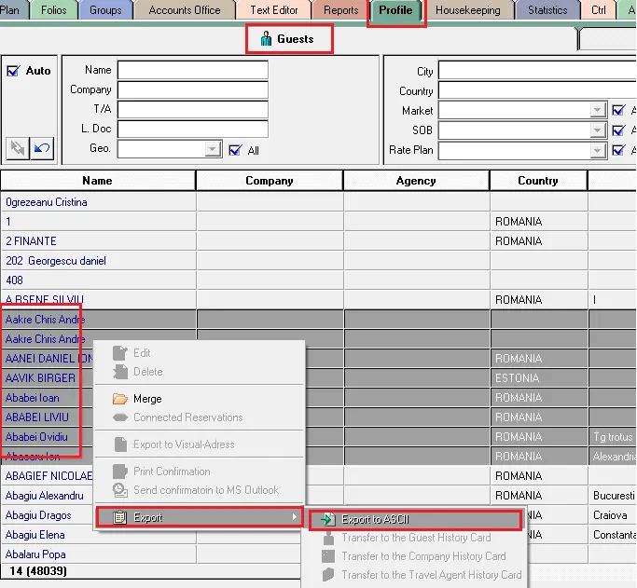Click the Print Confirmation icon

click(119, 472)
